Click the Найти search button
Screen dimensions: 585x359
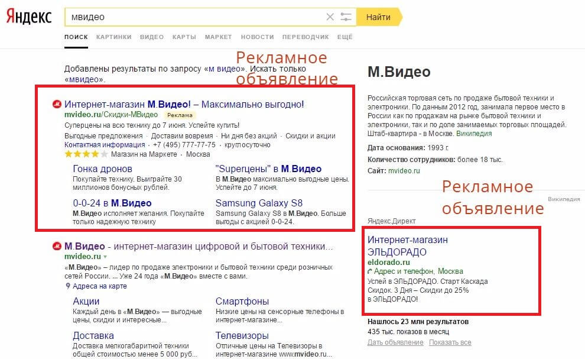(378, 17)
